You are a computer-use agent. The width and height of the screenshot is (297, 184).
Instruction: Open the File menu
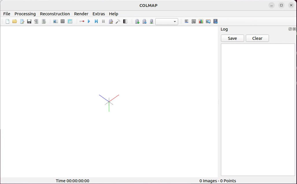[7, 14]
